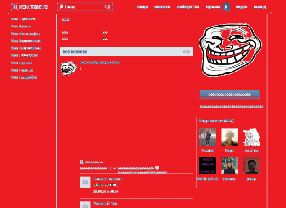The width and height of the screenshot is (286, 208).
Task: Open the новости header link
Action: click(x=162, y=7)
